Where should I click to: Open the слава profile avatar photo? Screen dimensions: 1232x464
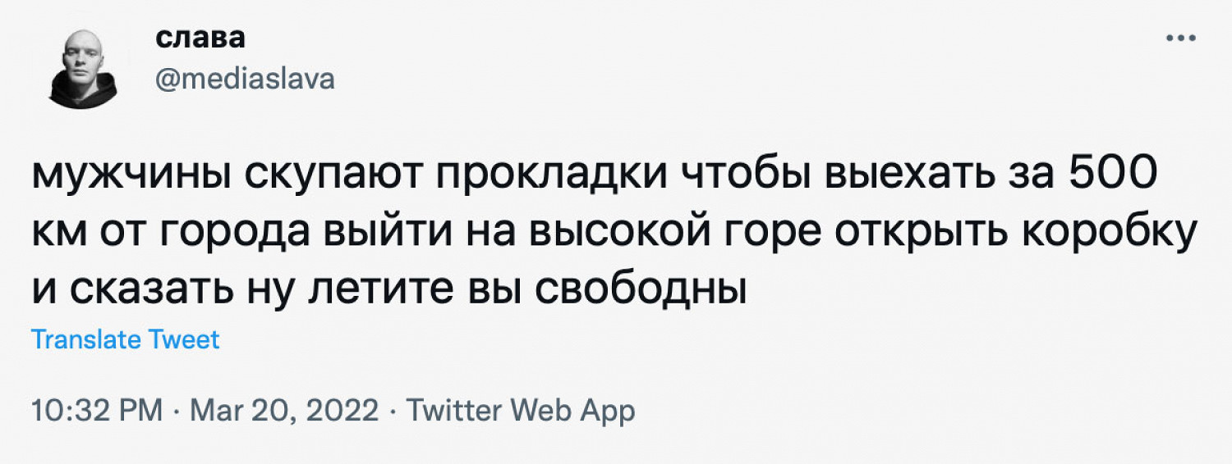point(83,69)
